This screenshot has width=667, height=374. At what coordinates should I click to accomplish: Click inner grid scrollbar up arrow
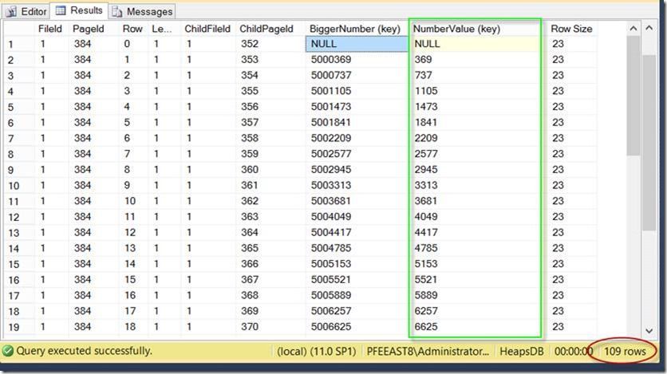pos(633,29)
